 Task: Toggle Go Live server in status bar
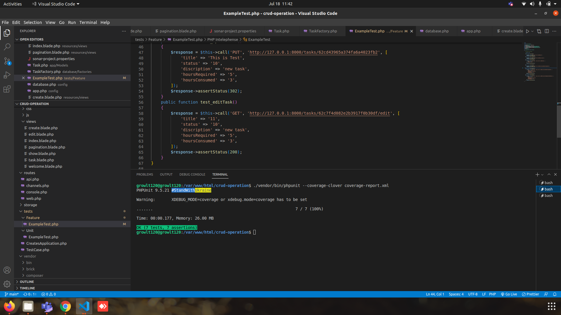click(x=509, y=294)
